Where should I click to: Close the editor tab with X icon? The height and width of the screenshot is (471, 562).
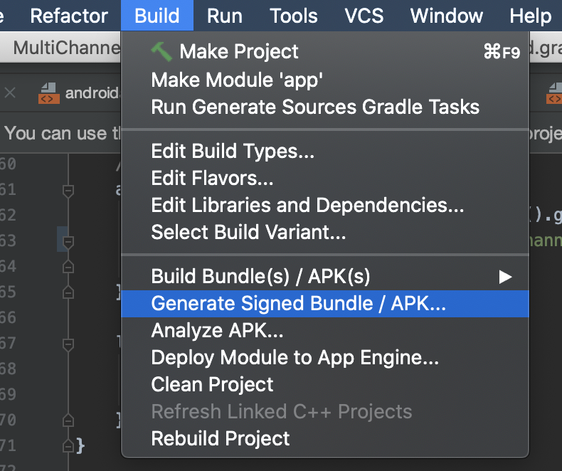[10, 93]
